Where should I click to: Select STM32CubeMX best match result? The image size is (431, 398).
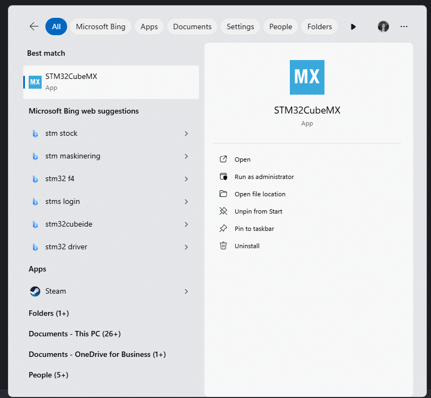click(x=111, y=82)
